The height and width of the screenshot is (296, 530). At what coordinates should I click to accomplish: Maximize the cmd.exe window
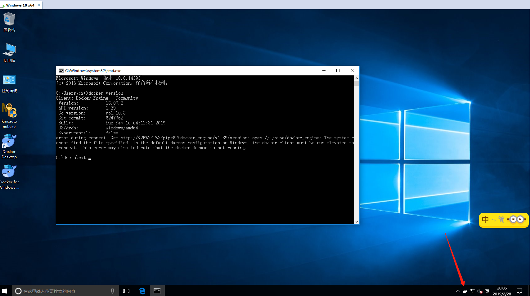tap(338, 71)
